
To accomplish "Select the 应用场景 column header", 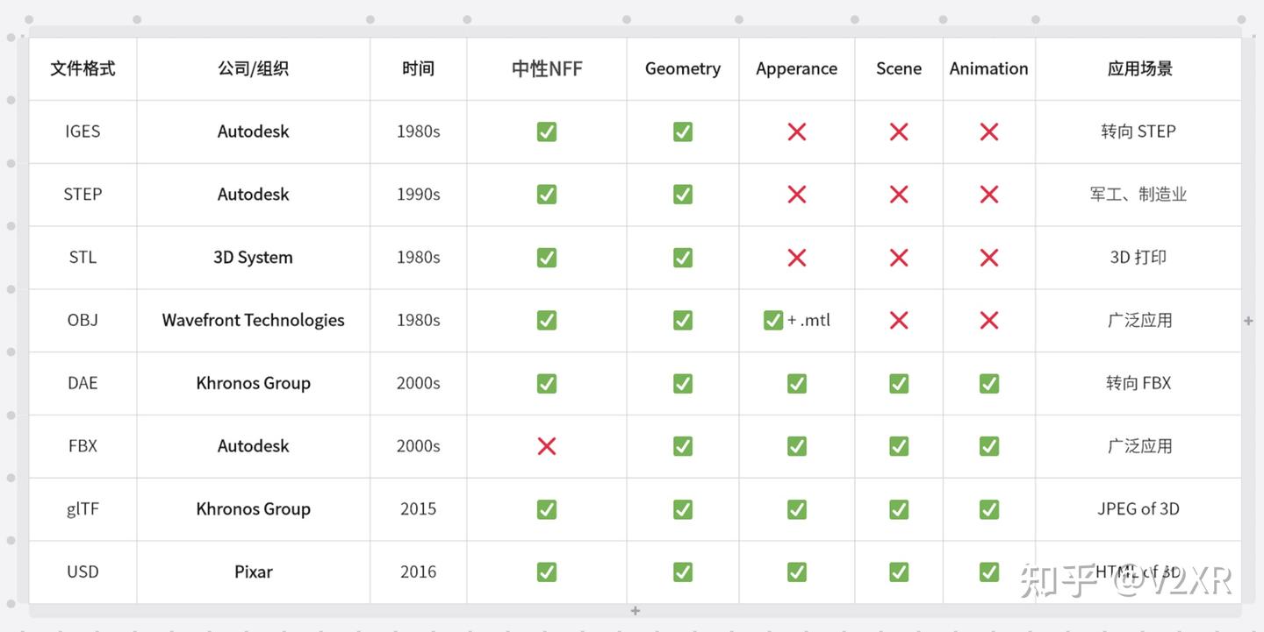I will click(1138, 68).
